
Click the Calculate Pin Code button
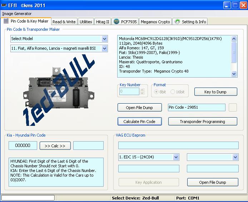pos(139,122)
